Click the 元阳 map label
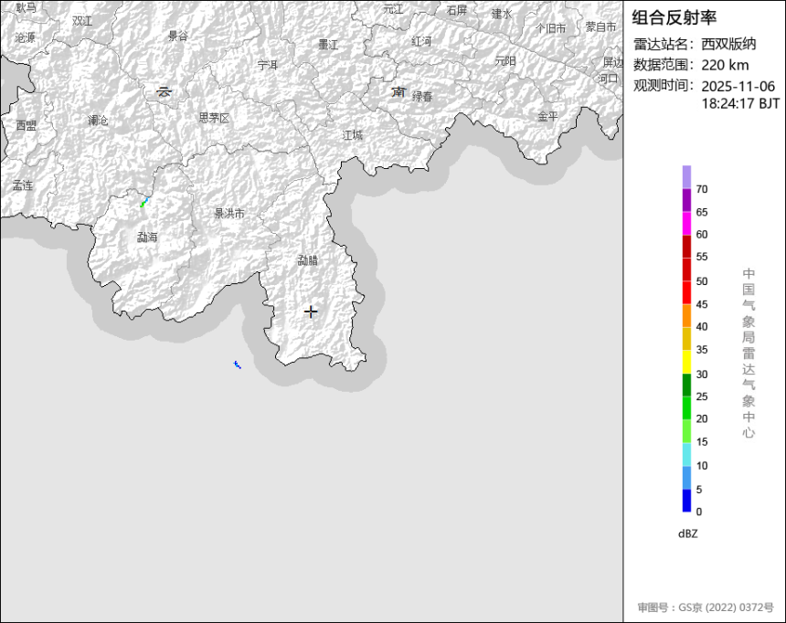 click(x=505, y=61)
